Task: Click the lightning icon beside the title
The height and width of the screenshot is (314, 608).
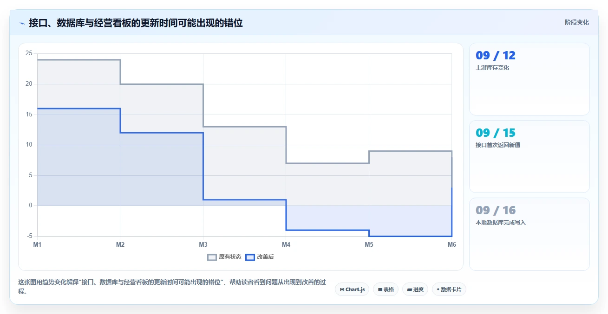Action: [x=22, y=23]
